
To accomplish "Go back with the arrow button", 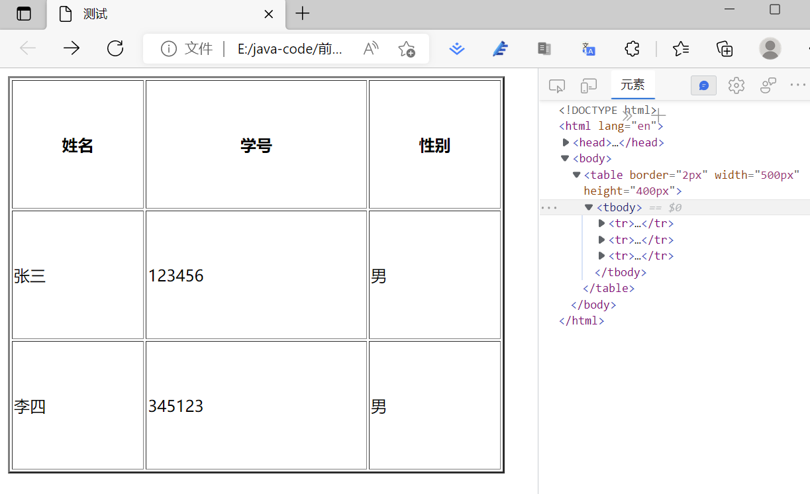I will tap(28, 48).
